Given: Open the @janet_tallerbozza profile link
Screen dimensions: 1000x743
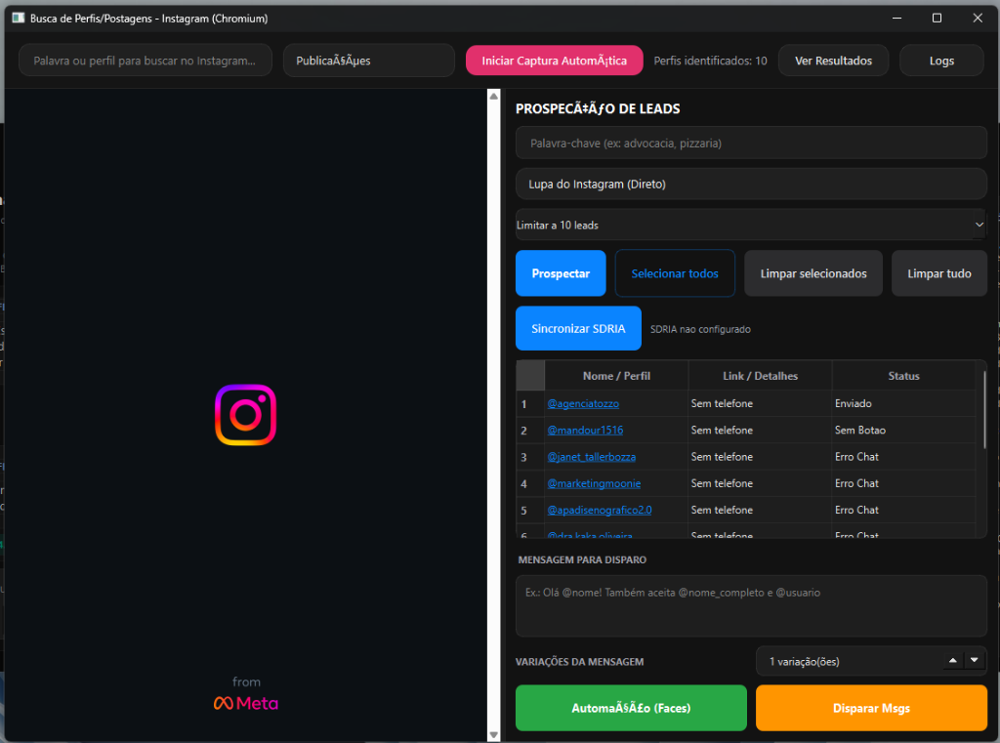Looking at the screenshot, I should [591, 457].
